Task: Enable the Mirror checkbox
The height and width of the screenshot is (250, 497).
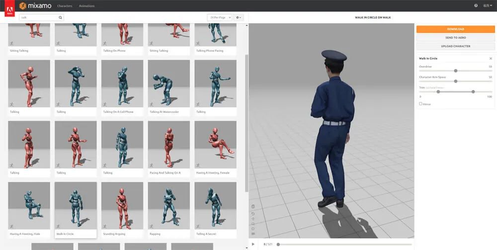Action: click(420, 104)
